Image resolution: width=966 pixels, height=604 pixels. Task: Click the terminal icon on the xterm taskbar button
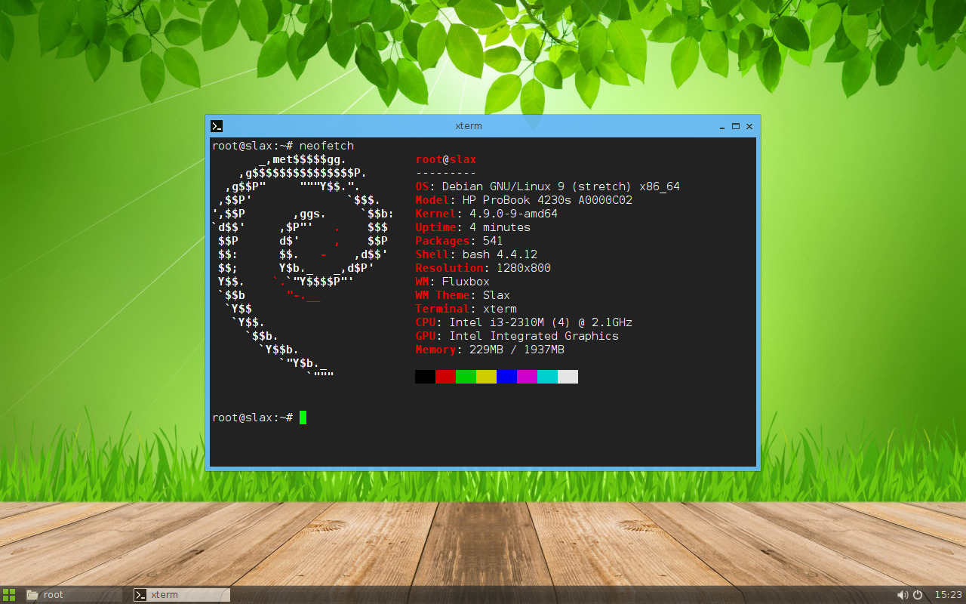[139, 594]
